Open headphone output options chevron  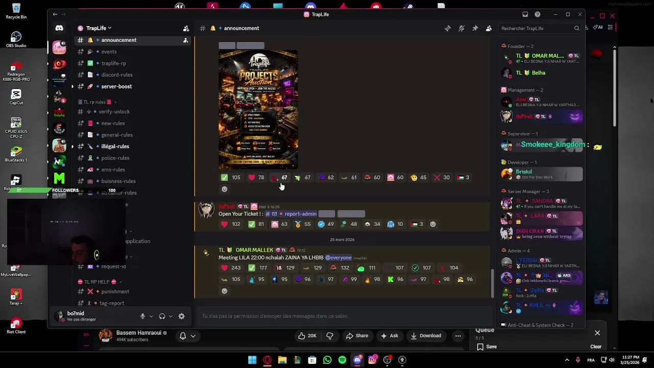171,316
